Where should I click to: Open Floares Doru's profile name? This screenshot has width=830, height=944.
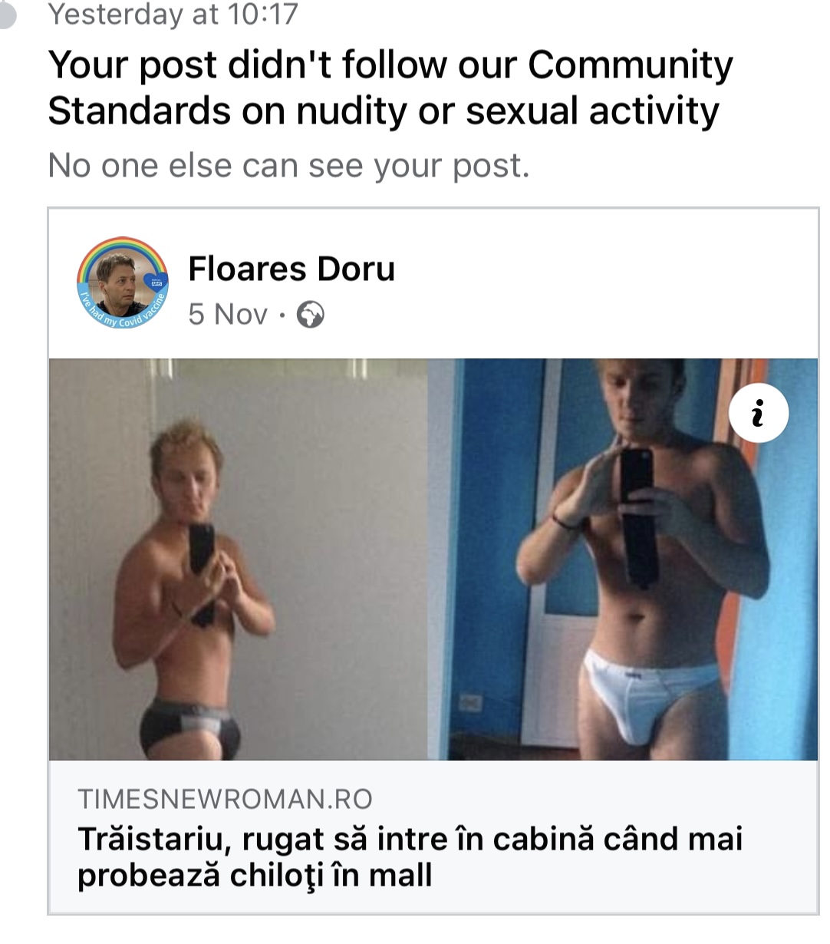pos(291,269)
